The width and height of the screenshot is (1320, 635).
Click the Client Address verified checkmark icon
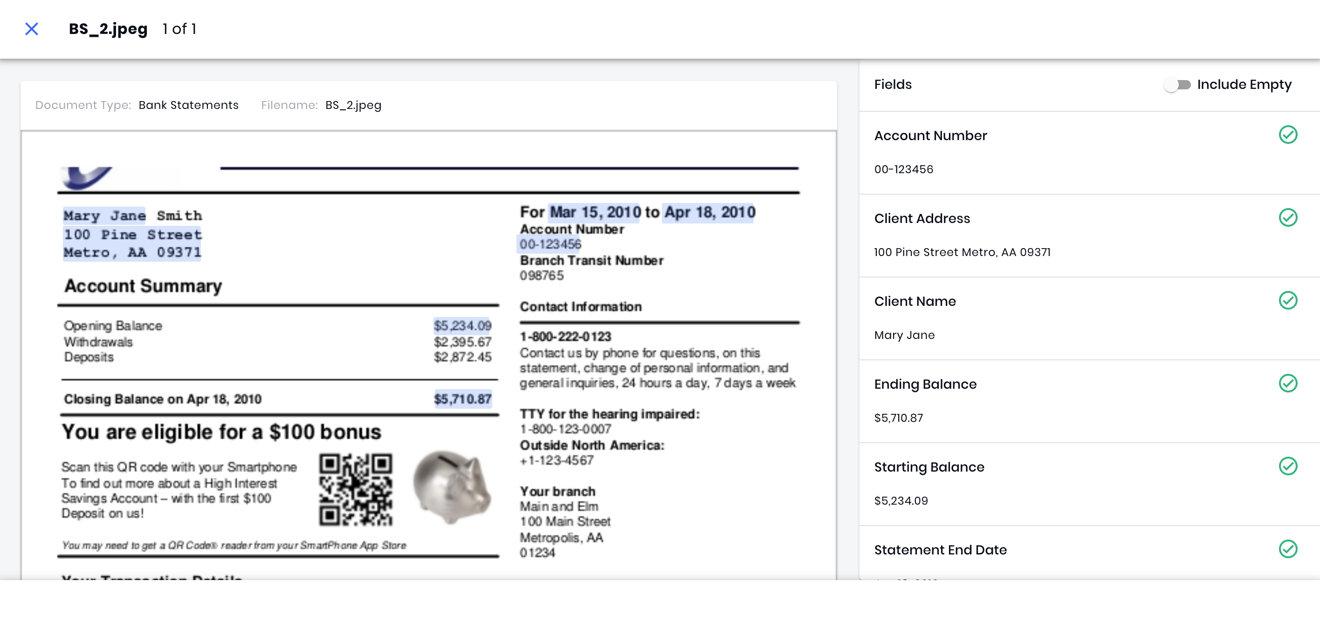[x=1288, y=217]
